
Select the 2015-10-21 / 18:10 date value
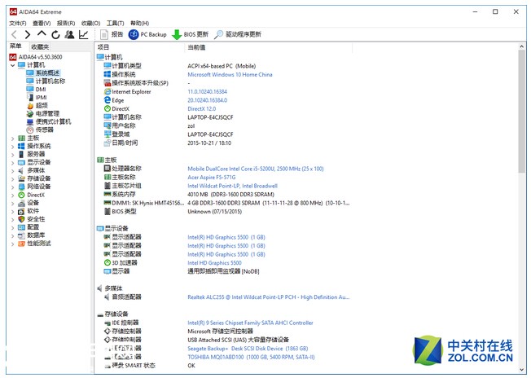click(209, 143)
